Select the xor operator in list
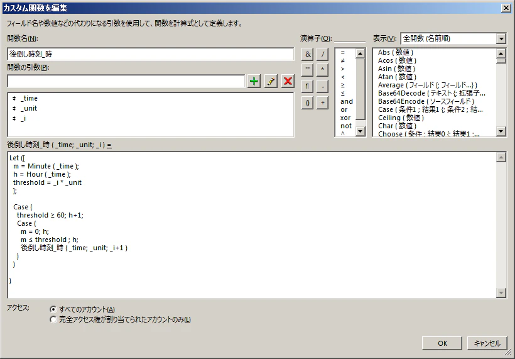The height and width of the screenshot is (359, 515). point(345,118)
